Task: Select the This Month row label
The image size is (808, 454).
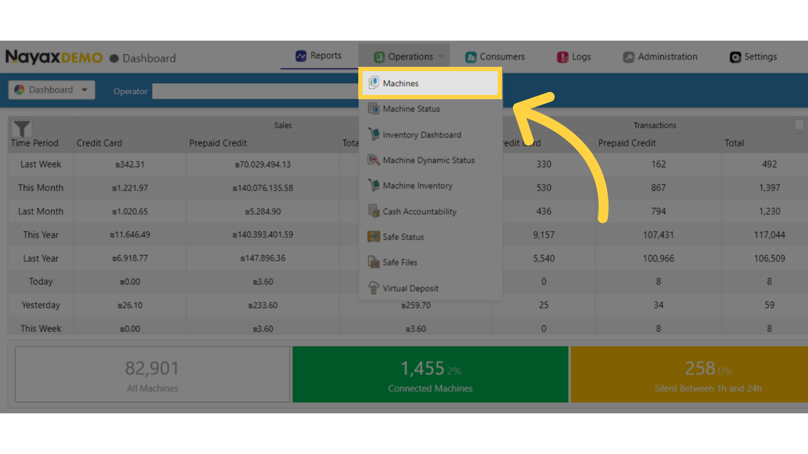Action: [x=41, y=188]
